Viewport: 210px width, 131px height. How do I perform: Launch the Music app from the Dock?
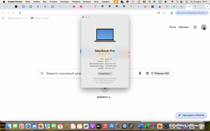[x=105, y=126]
